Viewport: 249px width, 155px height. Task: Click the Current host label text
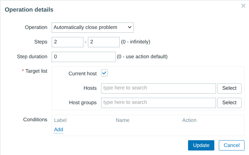coord(82,74)
